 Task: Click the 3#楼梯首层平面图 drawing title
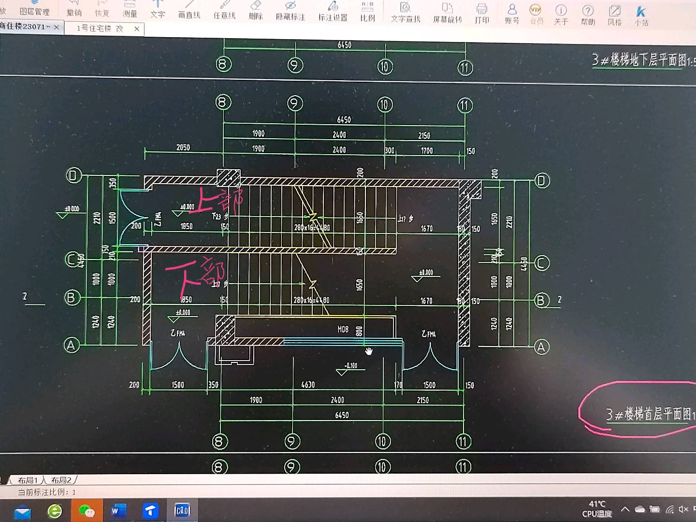pyautogui.click(x=651, y=414)
